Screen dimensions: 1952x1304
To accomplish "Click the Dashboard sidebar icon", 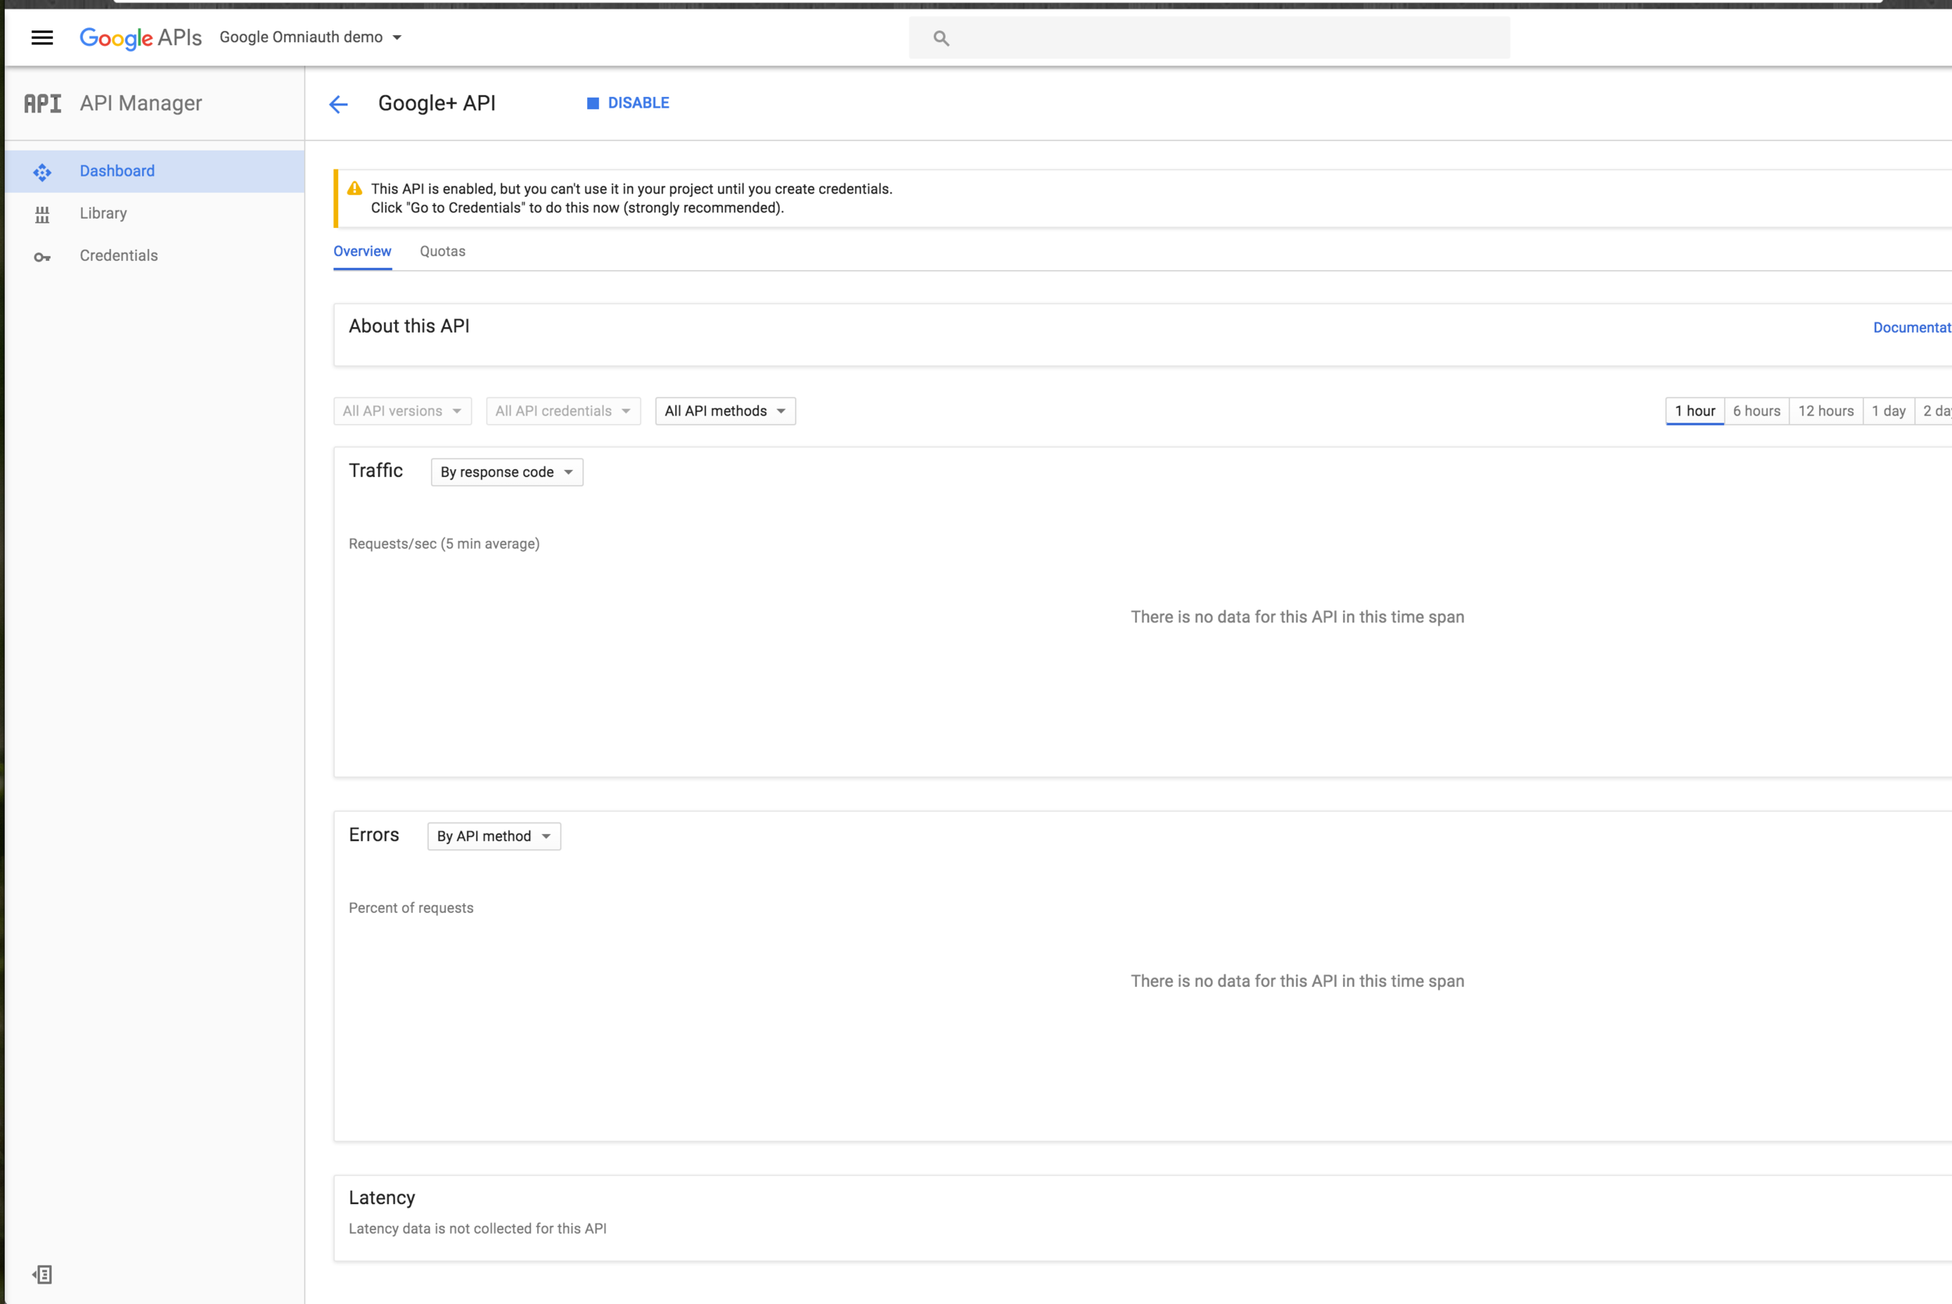I will [42, 172].
